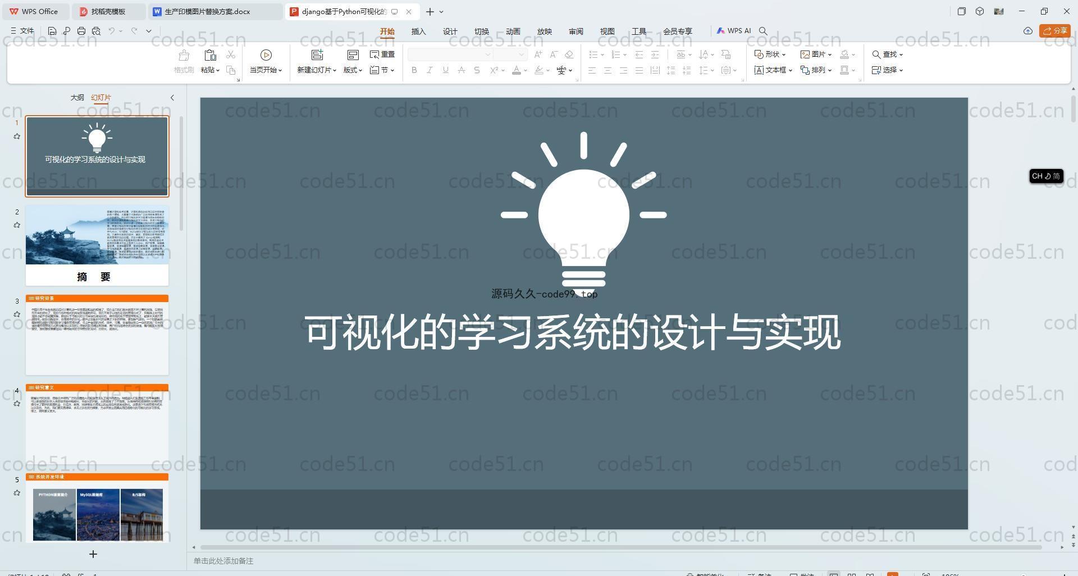The image size is (1078, 576).
Task: Click the Undo arrow icon
Action: click(x=112, y=31)
